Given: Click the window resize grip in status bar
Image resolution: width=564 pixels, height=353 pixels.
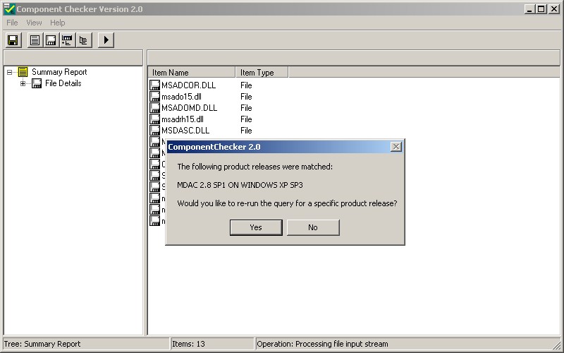Looking at the screenshot, I should pyautogui.click(x=556, y=345).
